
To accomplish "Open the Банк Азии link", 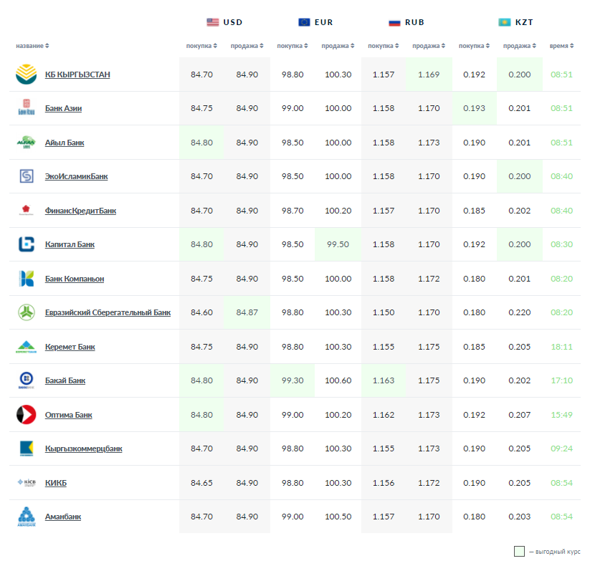I will [x=63, y=109].
